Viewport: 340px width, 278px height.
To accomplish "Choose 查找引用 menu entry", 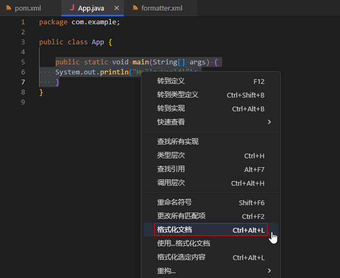I will pos(171,169).
